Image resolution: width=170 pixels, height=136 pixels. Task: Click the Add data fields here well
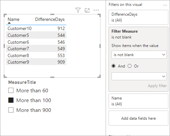(138, 118)
